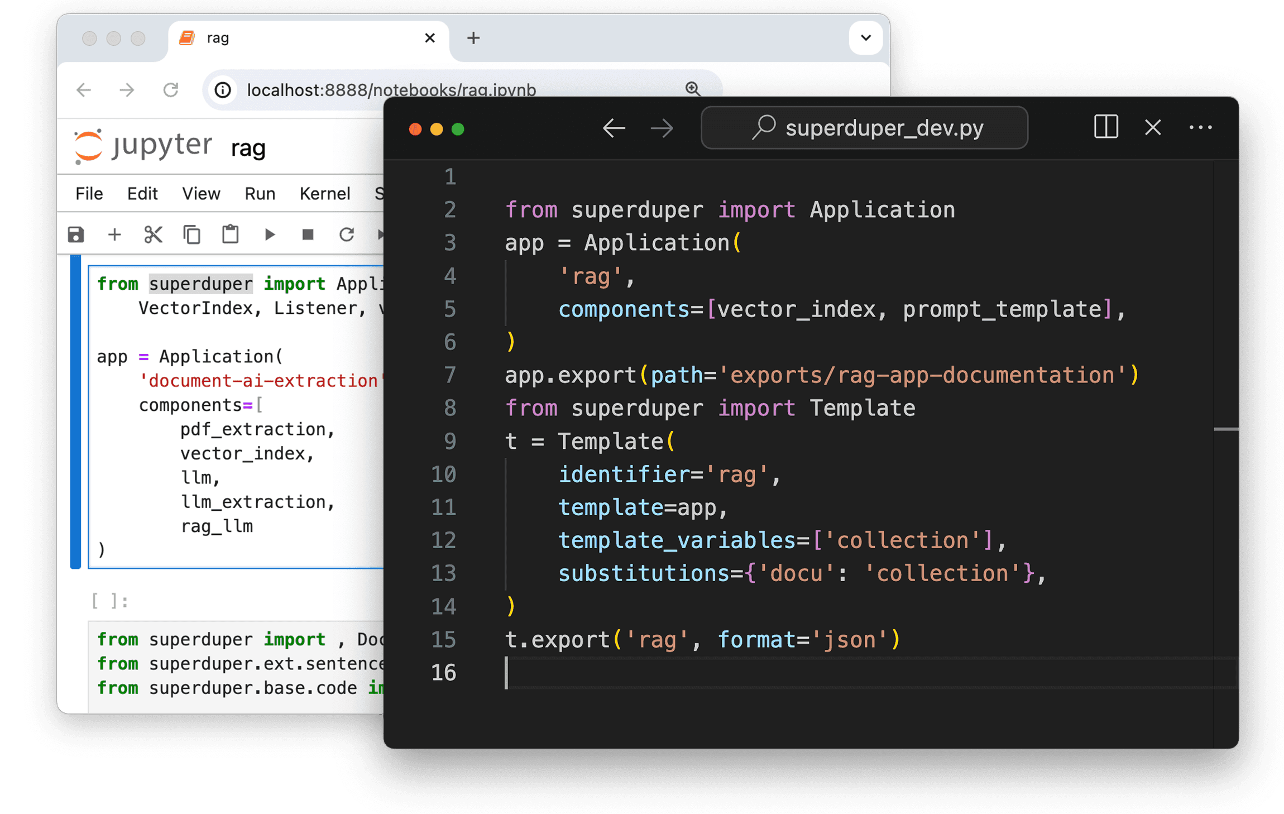Click line number 7 in editor gutter
1284x814 pixels.
450,375
